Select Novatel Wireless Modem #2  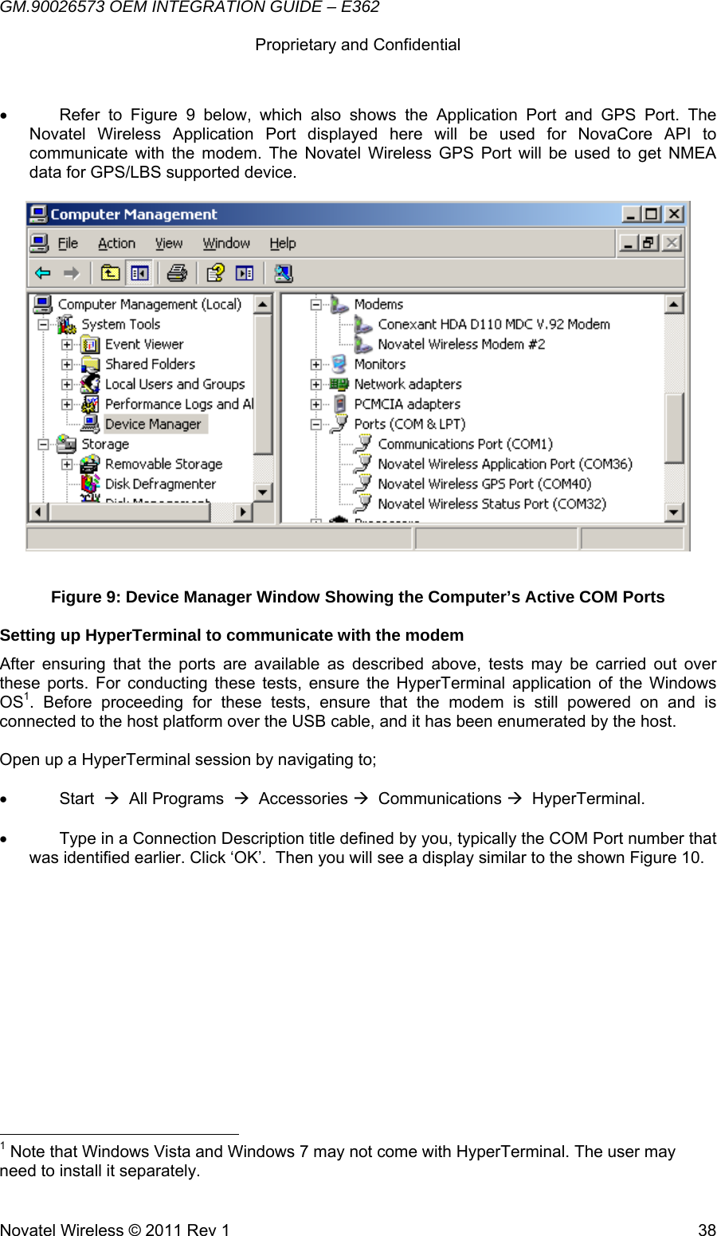tap(461, 344)
